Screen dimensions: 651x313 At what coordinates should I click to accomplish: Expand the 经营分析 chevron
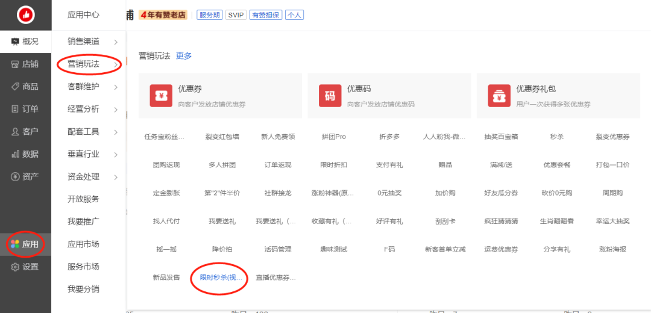[116, 110]
